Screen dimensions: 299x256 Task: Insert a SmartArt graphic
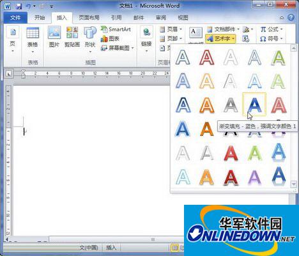point(116,29)
